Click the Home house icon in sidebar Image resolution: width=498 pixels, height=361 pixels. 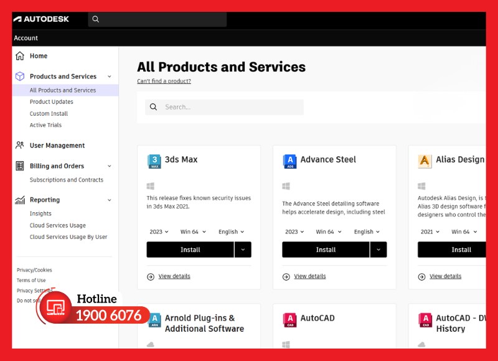(x=20, y=56)
